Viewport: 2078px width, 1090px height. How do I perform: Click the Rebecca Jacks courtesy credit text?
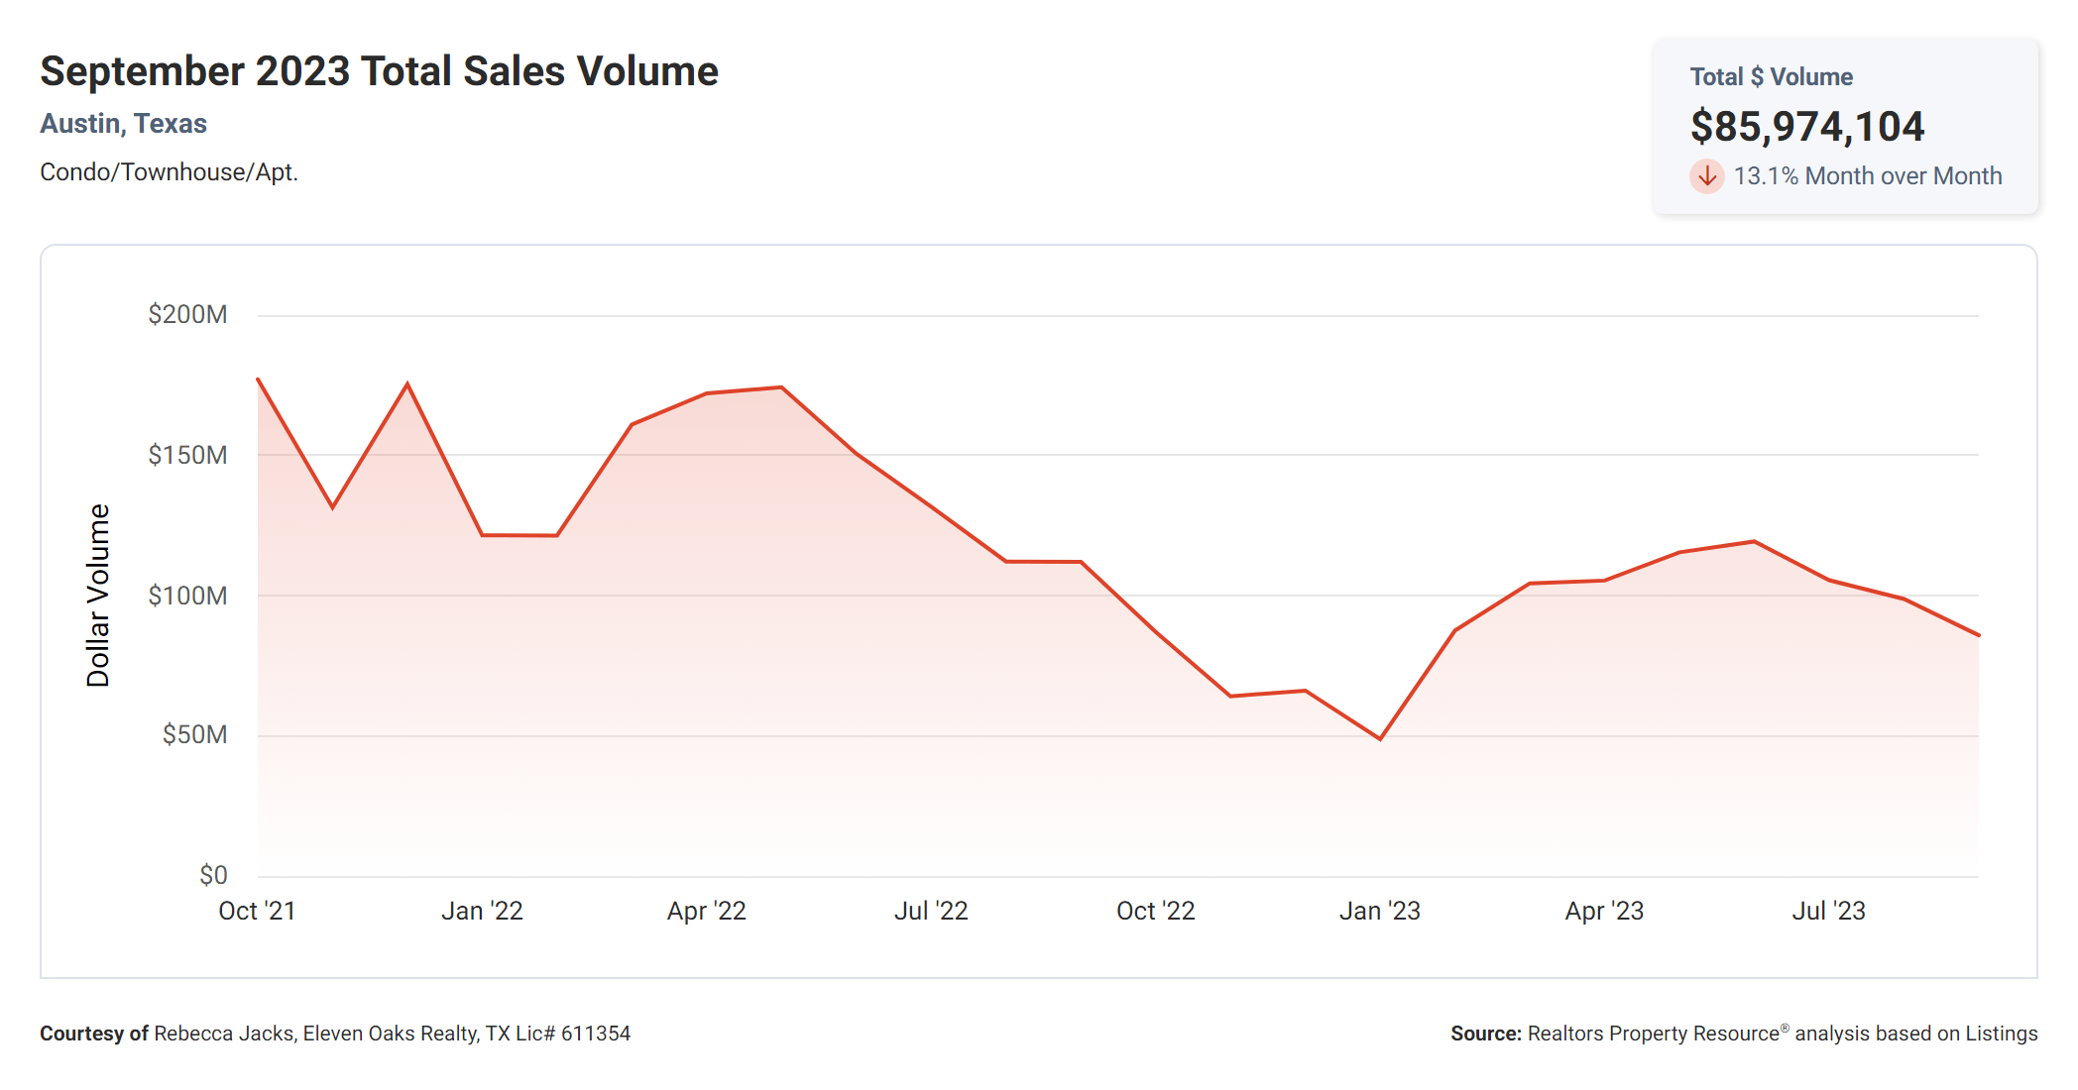point(335,1034)
